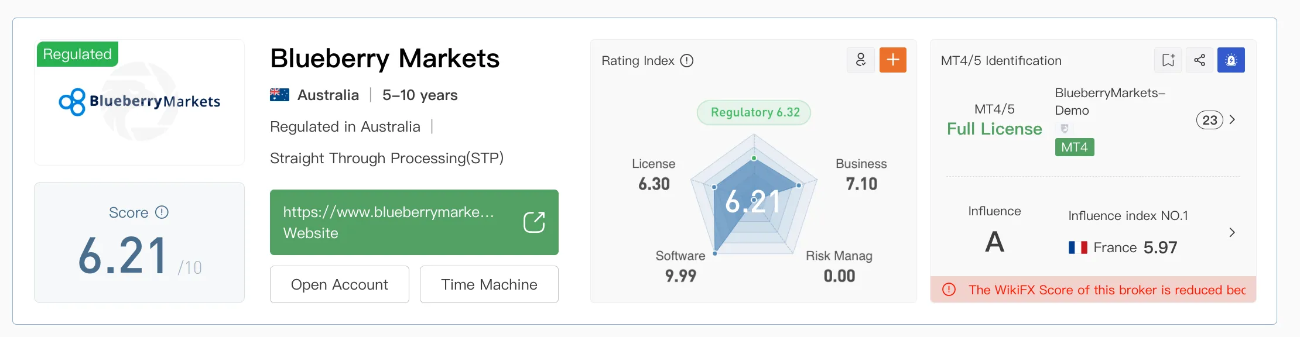Click the WikiFX Score reduced warning text

(x=1107, y=290)
